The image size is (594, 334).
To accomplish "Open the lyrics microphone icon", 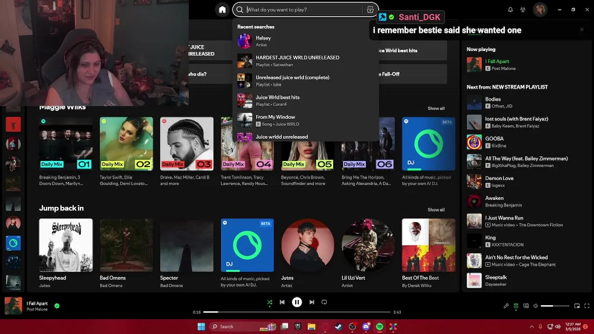I will coord(506,306).
